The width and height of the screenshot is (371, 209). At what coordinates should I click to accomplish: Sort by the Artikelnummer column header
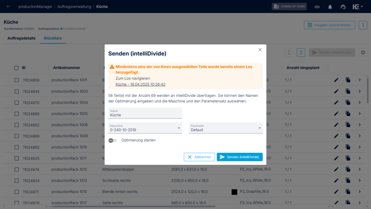67,67
